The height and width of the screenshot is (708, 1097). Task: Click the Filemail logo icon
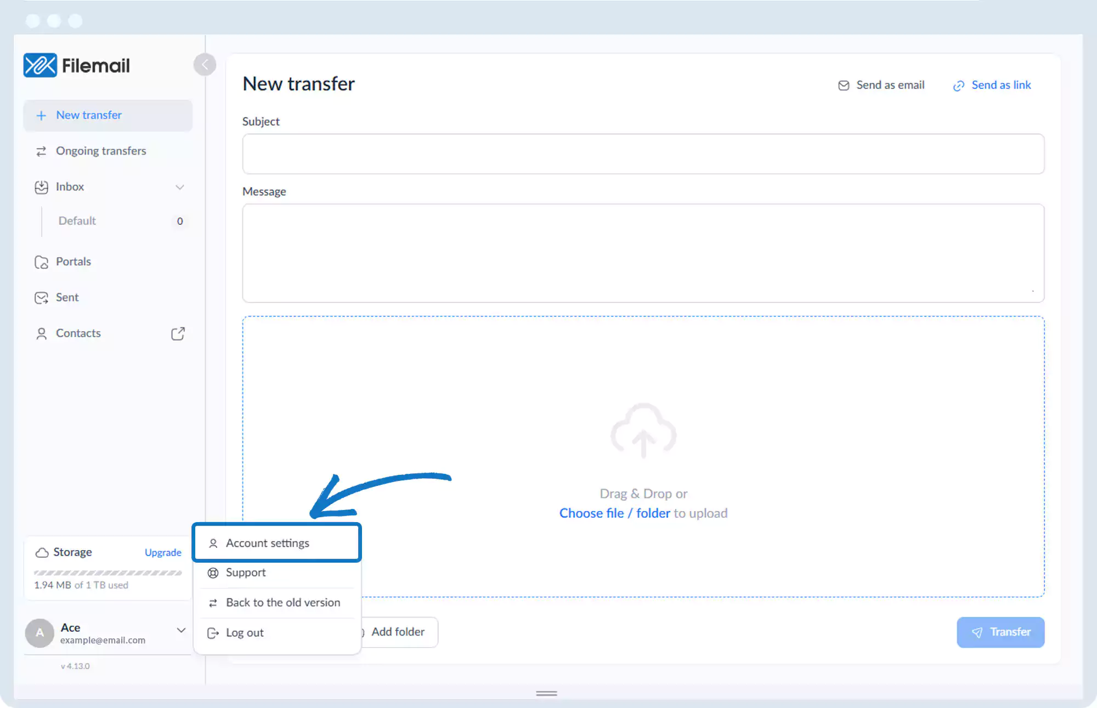coord(40,65)
